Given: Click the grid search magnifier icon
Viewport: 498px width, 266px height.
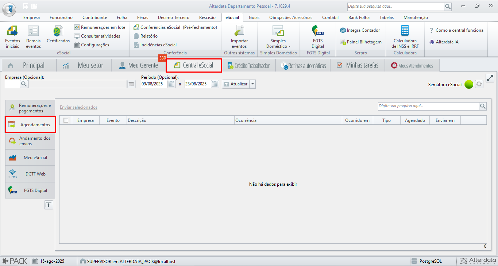Looking at the screenshot, I should coord(483,106).
